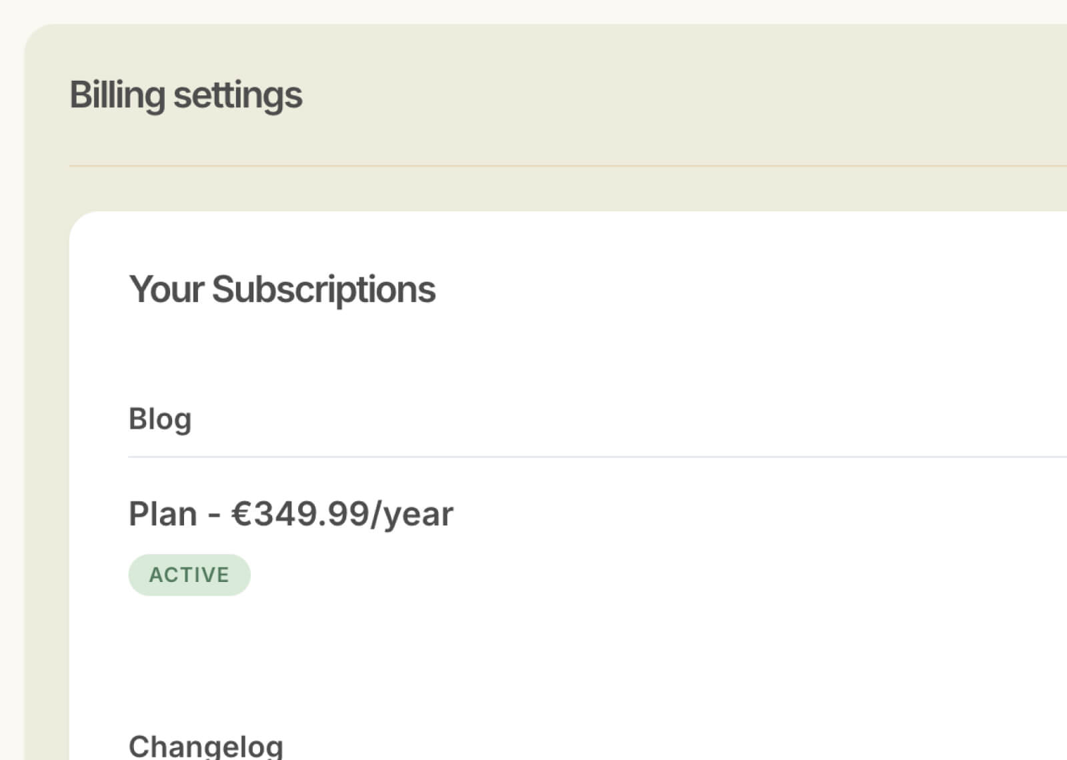Select the Blog subscription name
The height and width of the screenshot is (760, 1067).
(x=160, y=419)
